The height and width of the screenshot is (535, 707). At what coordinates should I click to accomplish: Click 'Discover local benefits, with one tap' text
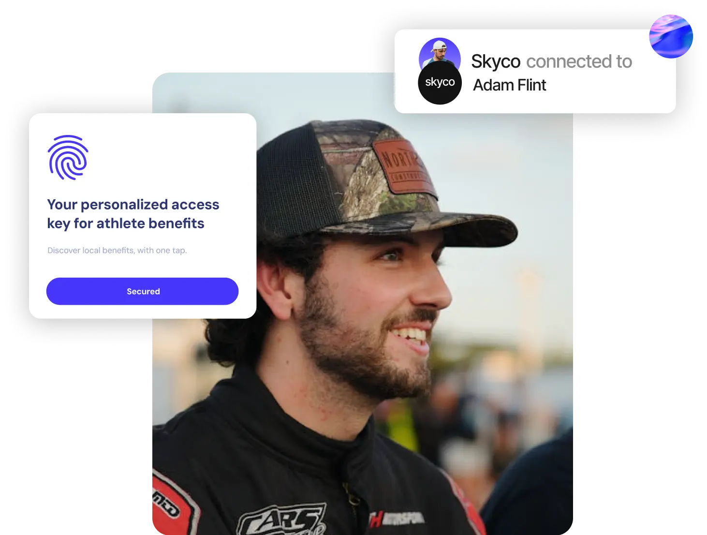pyautogui.click(x=117, y=250)
